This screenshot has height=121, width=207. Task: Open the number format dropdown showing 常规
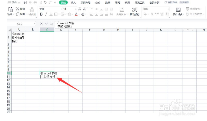[169, 9]
